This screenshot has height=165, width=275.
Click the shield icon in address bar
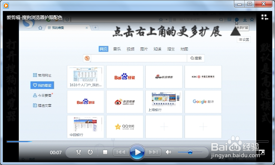click(67, 20)
